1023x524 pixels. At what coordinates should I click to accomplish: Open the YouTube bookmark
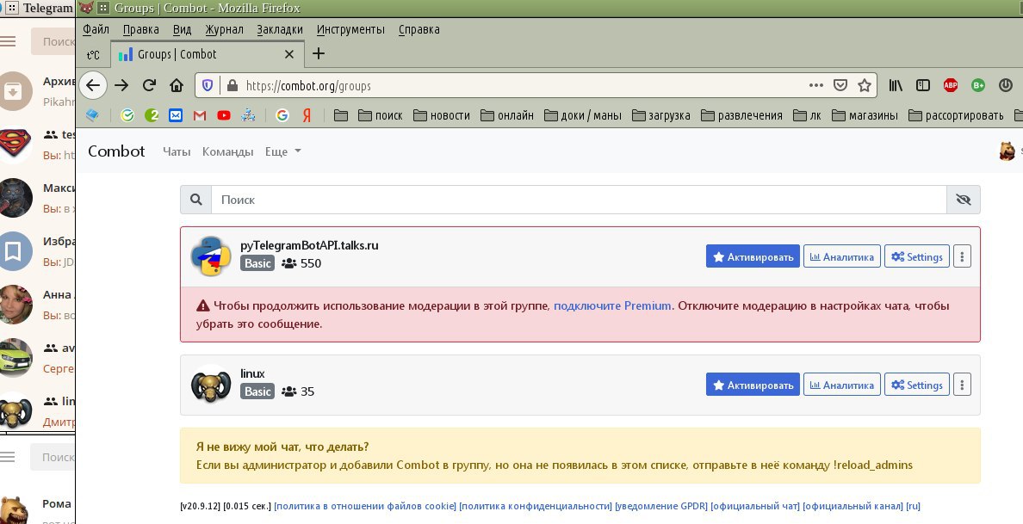224,115
